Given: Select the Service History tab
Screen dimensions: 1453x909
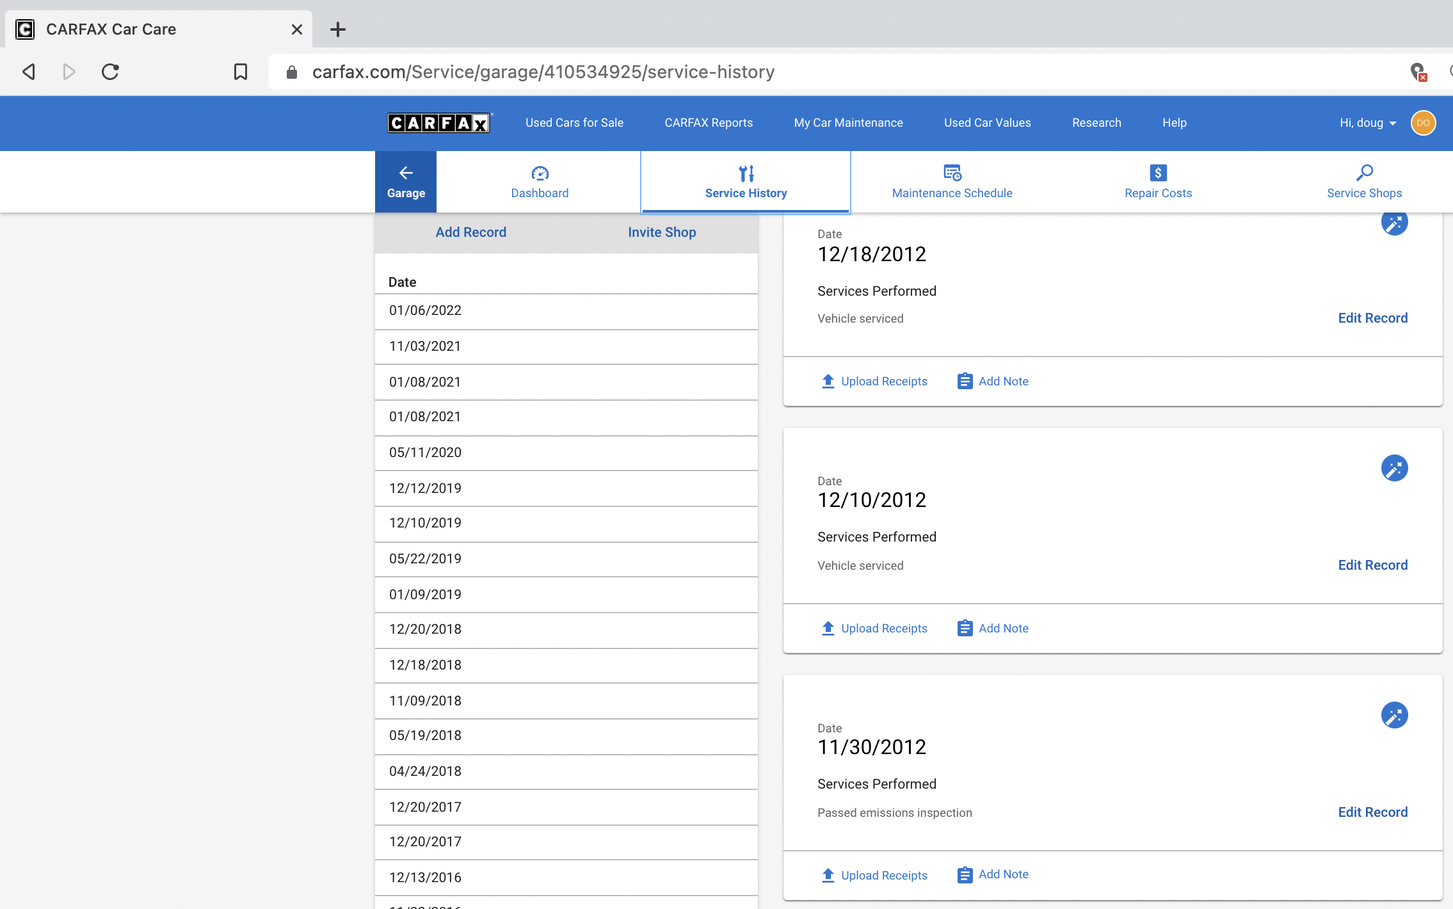Looking at the screenshot, I should click(746, 182).
